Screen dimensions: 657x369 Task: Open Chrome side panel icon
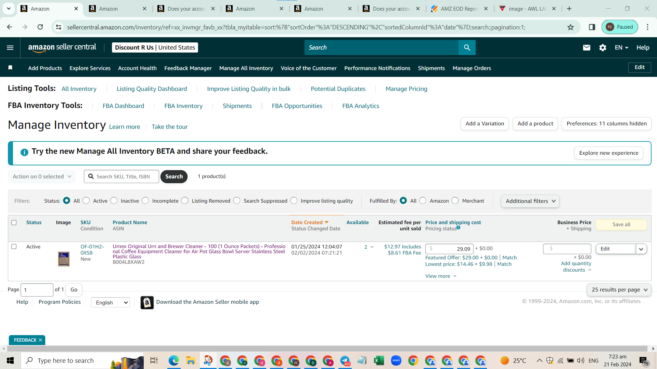[592, 27]
